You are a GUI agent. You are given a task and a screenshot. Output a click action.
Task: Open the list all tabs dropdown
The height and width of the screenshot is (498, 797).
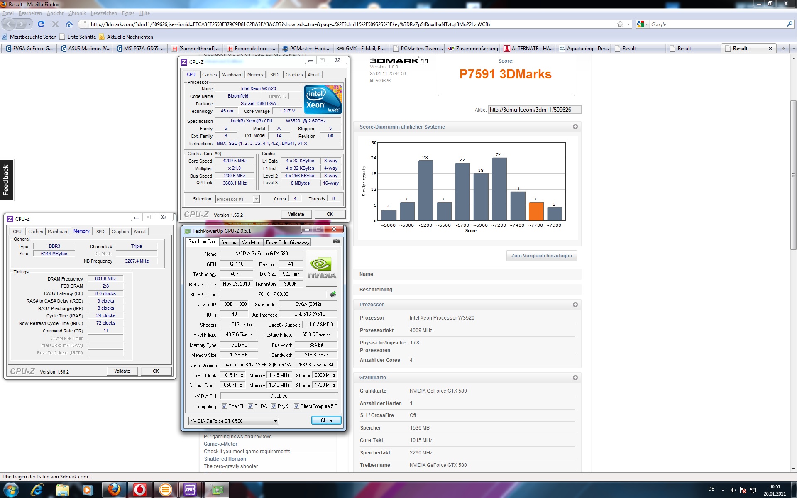click(x=793, y=49)
